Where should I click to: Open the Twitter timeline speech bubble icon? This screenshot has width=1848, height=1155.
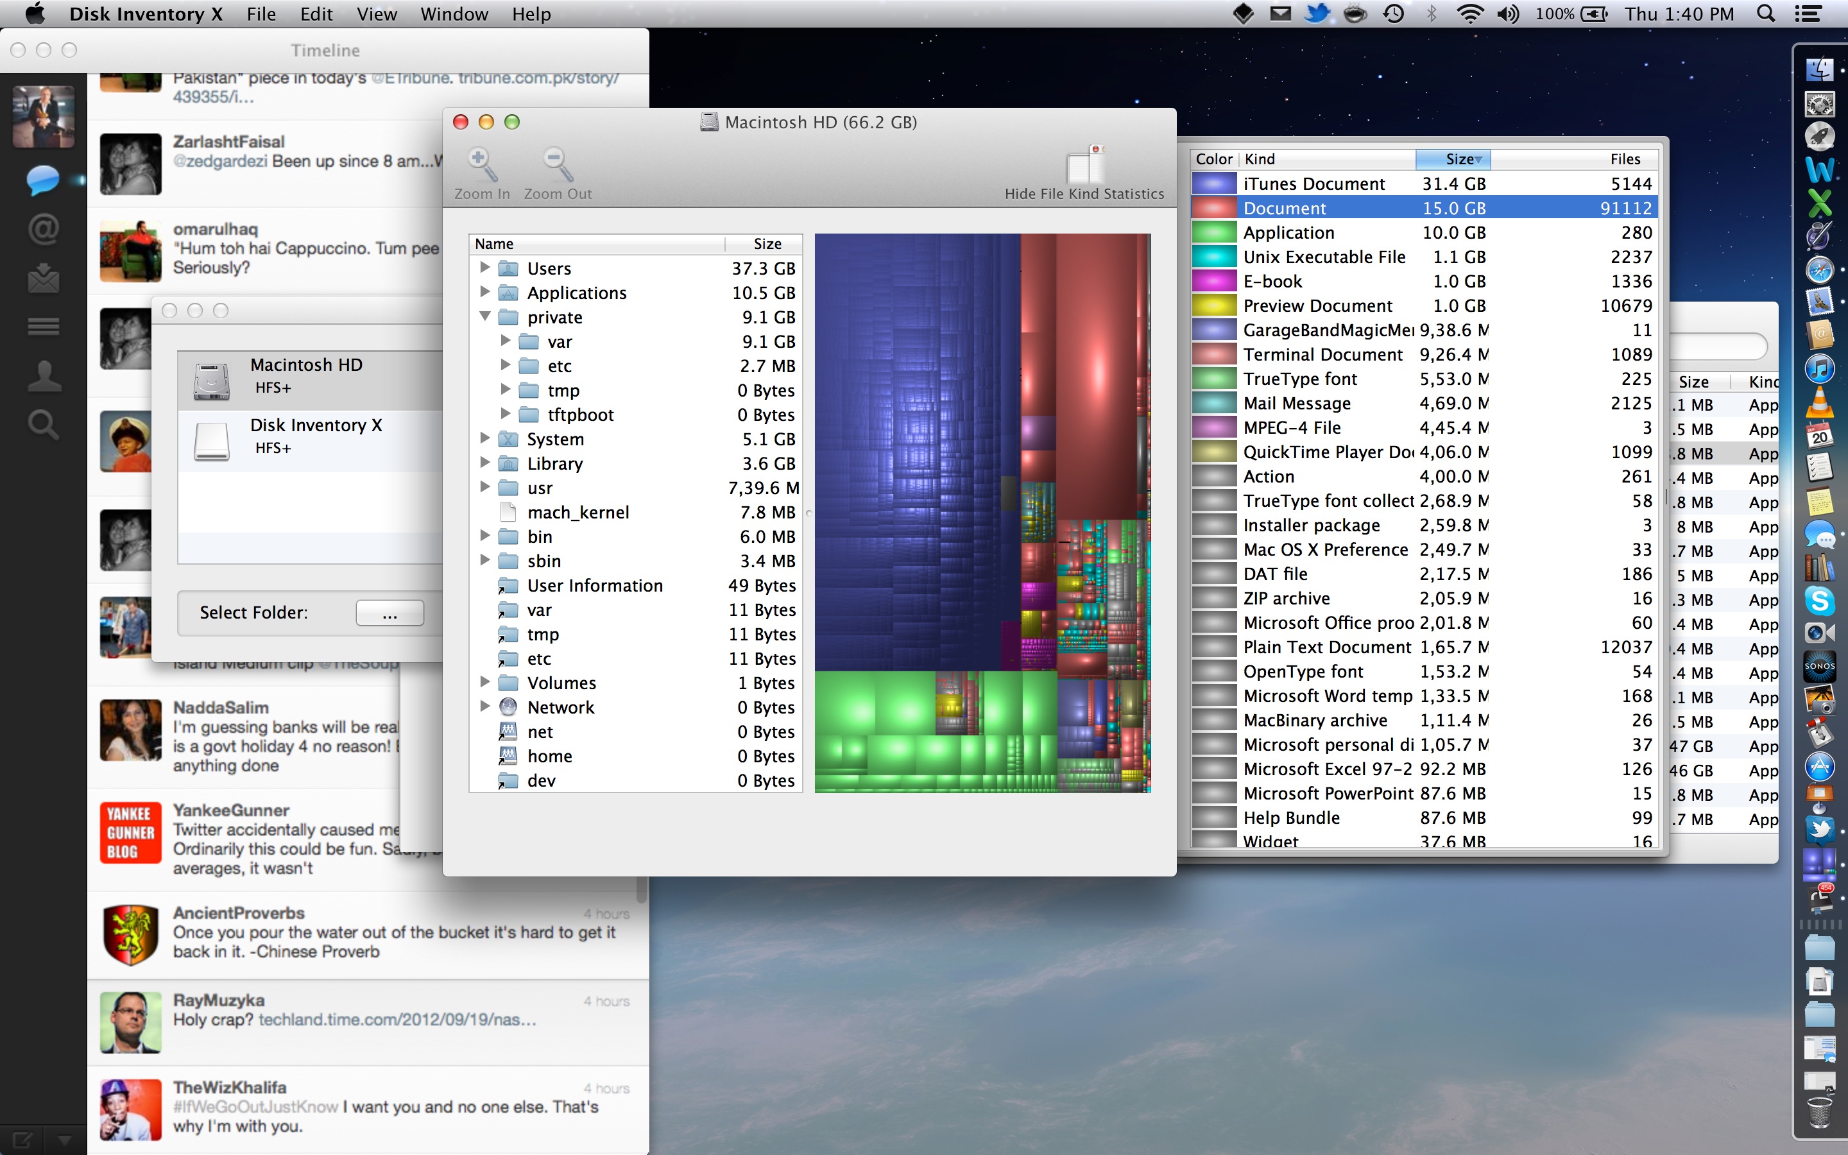coord(43,180)
